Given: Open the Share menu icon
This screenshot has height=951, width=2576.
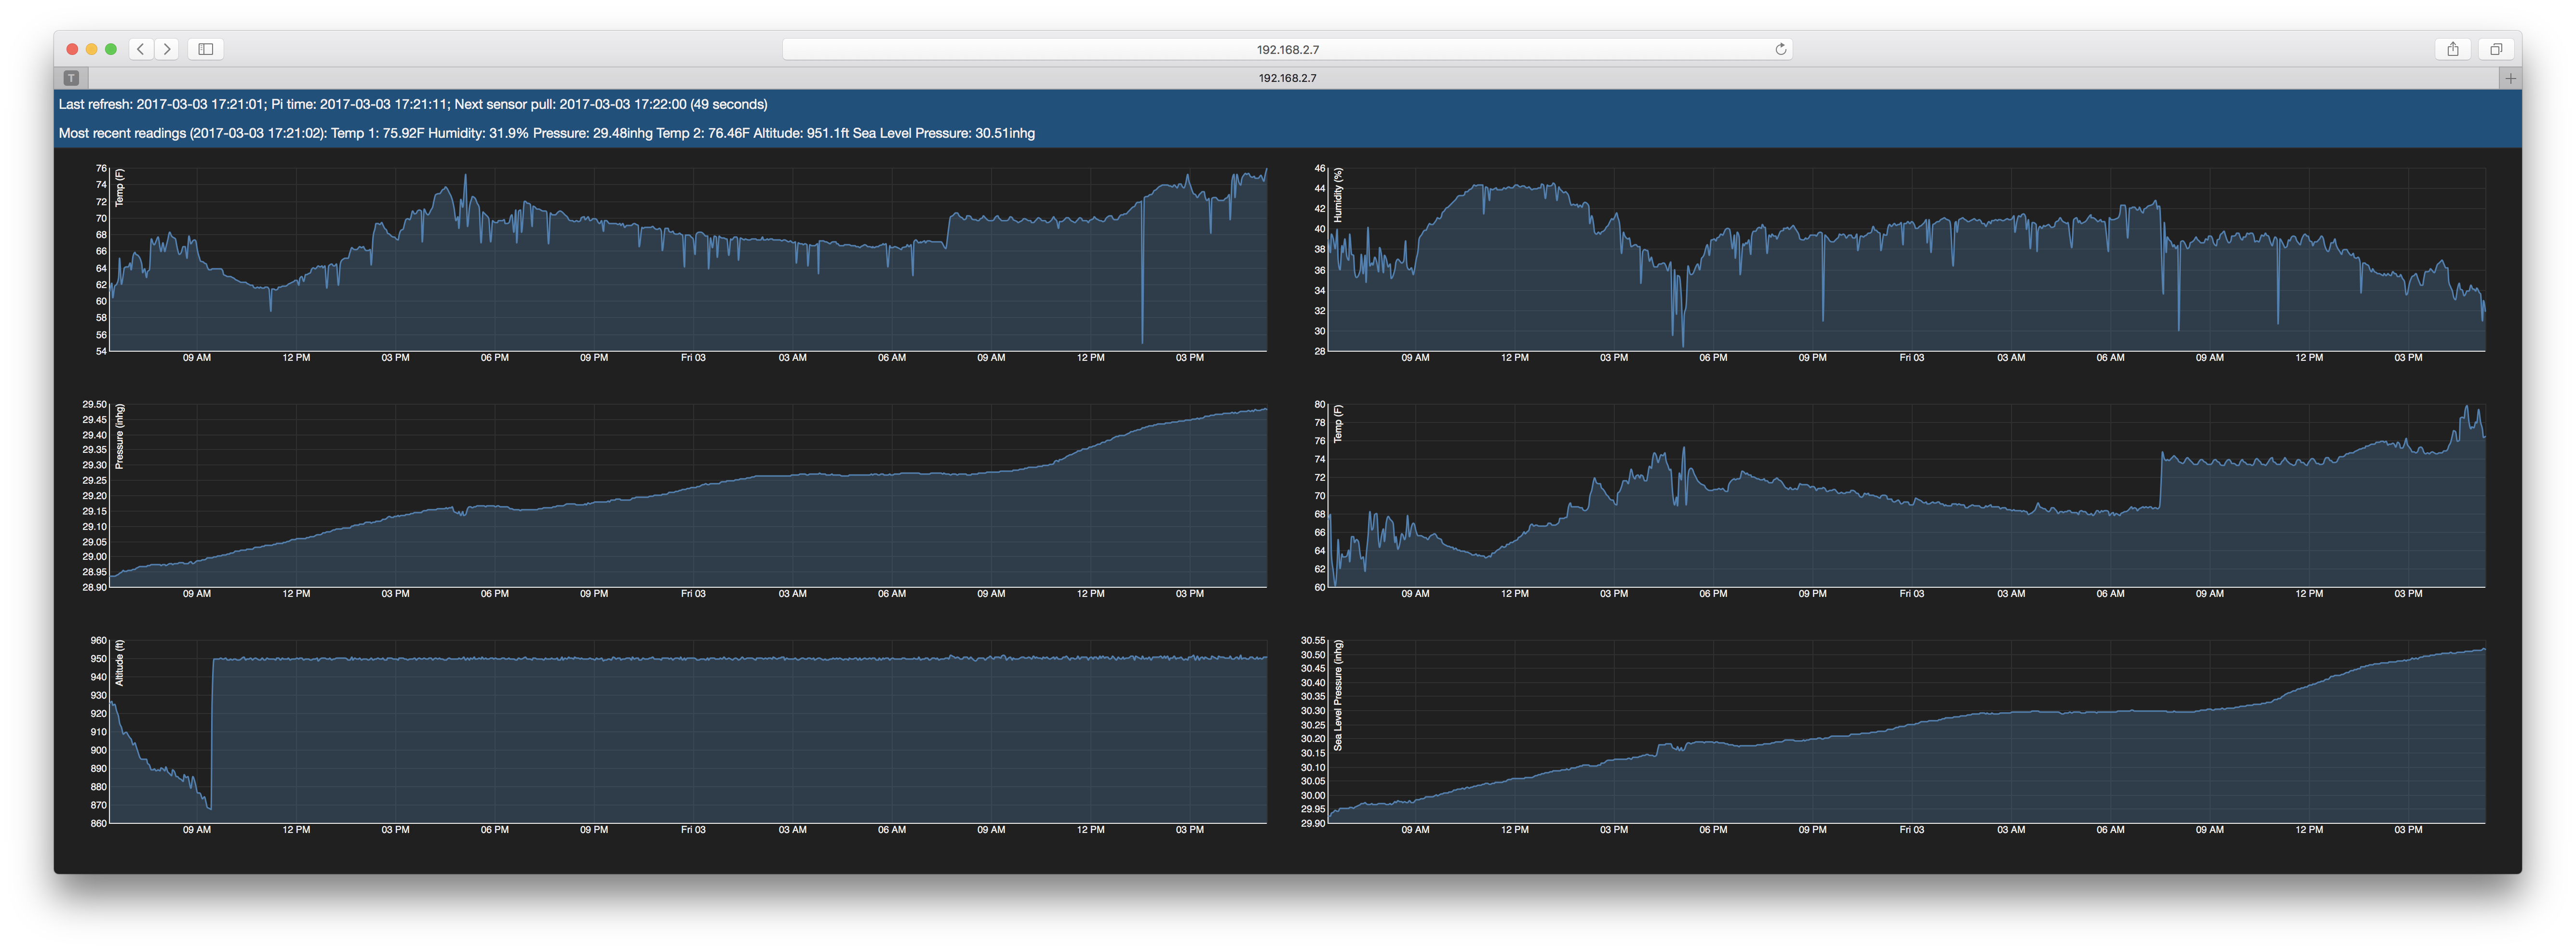Looking at the screenshot, I should (x=2452, y=49).
